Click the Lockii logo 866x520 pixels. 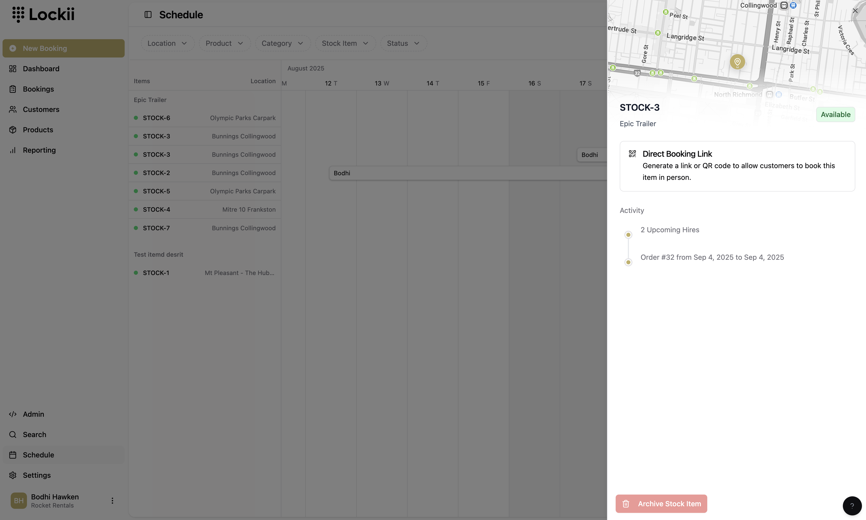coord(44,14)
